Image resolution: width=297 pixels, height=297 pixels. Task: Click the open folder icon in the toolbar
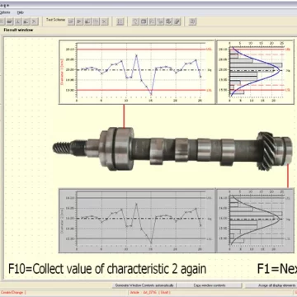pos(10,21)
